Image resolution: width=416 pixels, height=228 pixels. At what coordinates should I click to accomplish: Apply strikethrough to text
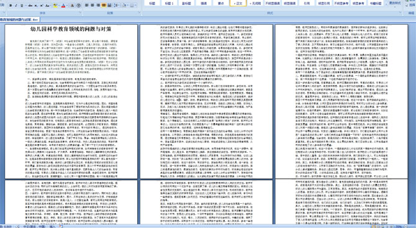pyautogui.click(x=30, y=6)
